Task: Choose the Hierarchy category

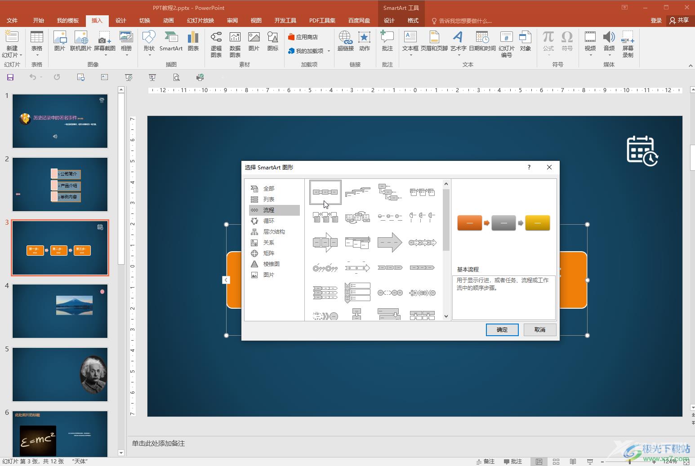Action: coord(274,231)
